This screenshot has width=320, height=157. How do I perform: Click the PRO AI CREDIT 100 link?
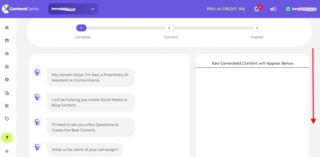[226, 9]
